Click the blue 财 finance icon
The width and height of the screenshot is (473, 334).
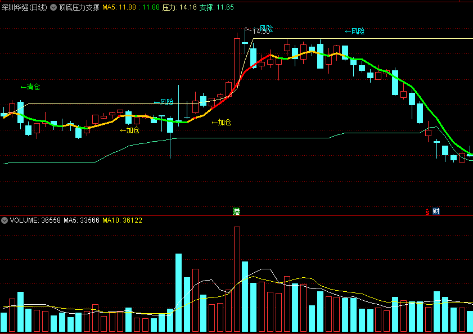(x=436, y=211)
